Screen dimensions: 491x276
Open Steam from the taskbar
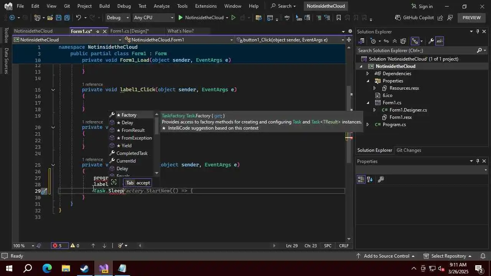(x=84, y=268)
